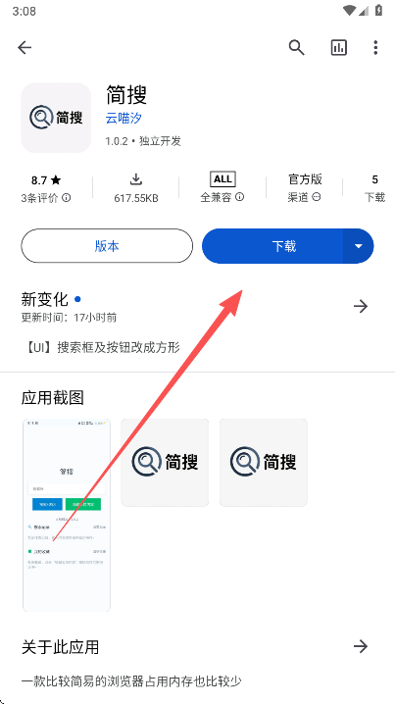Open the three-dot overflow menu
Image resolution: width=395 pixels, height=704 pixels.
pyautogui.click(x=375, y=47)
